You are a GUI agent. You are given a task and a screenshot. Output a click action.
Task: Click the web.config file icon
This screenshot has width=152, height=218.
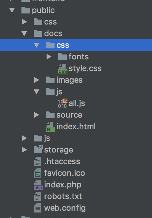pos(38,208)
